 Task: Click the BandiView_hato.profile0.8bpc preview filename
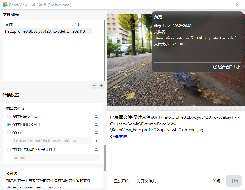point(197,38)
